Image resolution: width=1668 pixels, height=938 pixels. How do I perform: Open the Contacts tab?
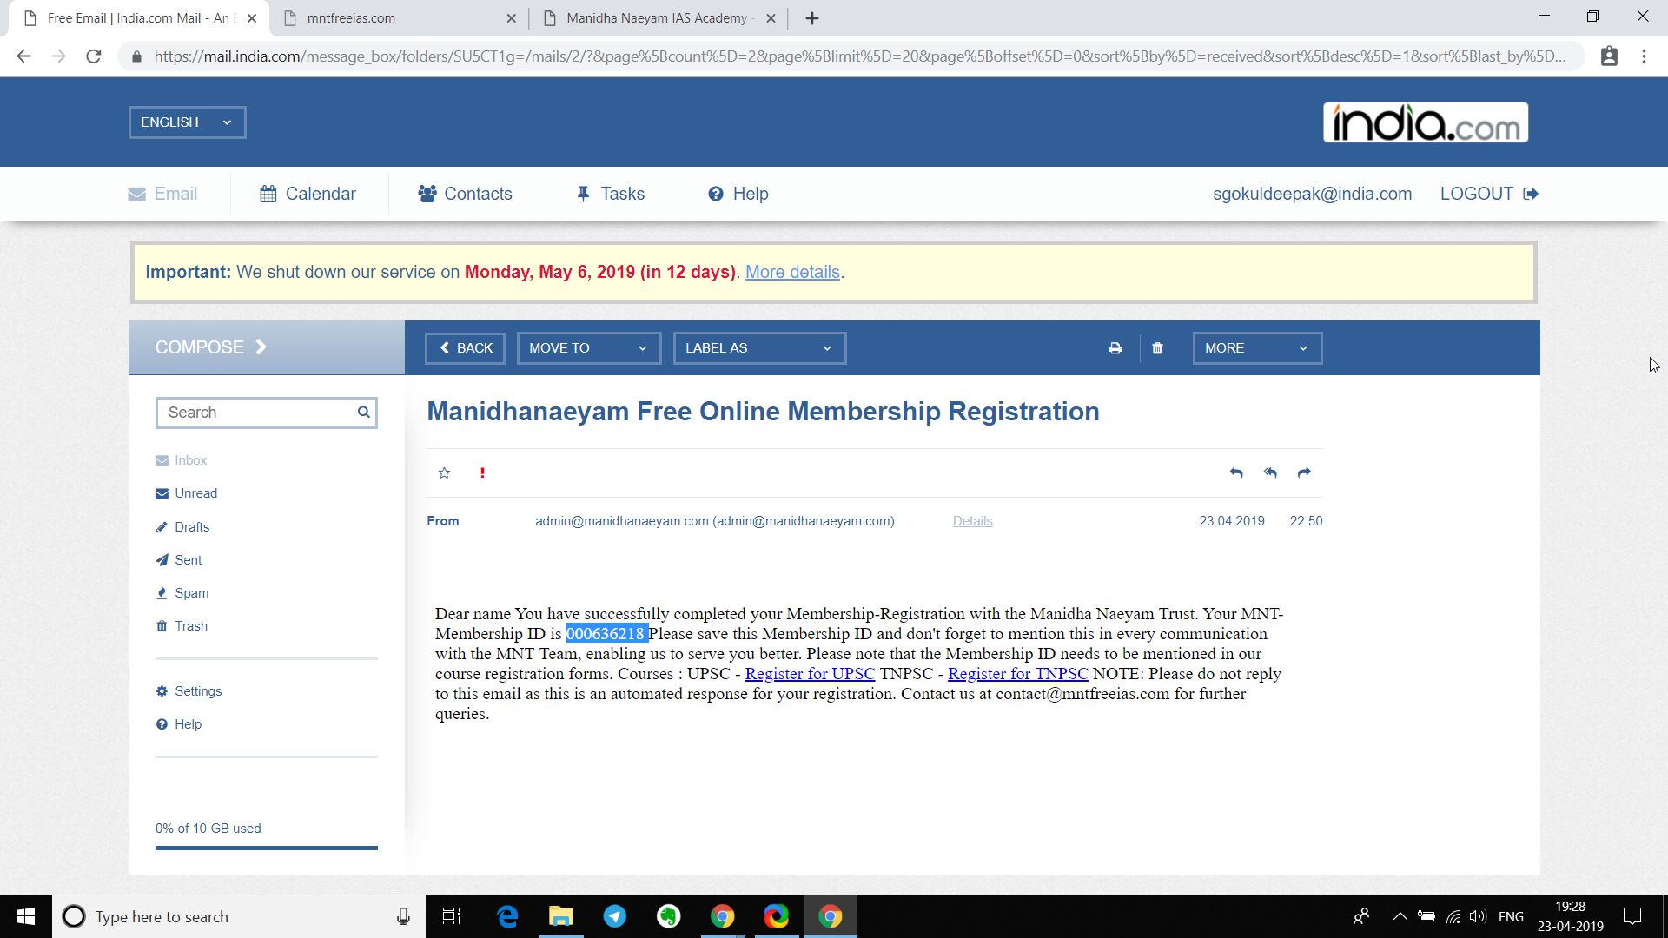[465, 194]
